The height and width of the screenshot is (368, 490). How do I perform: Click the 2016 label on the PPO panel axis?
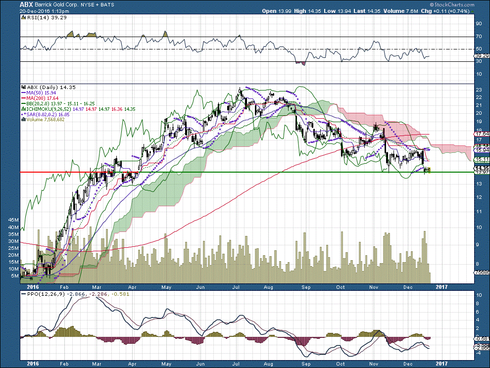[33, 364]
